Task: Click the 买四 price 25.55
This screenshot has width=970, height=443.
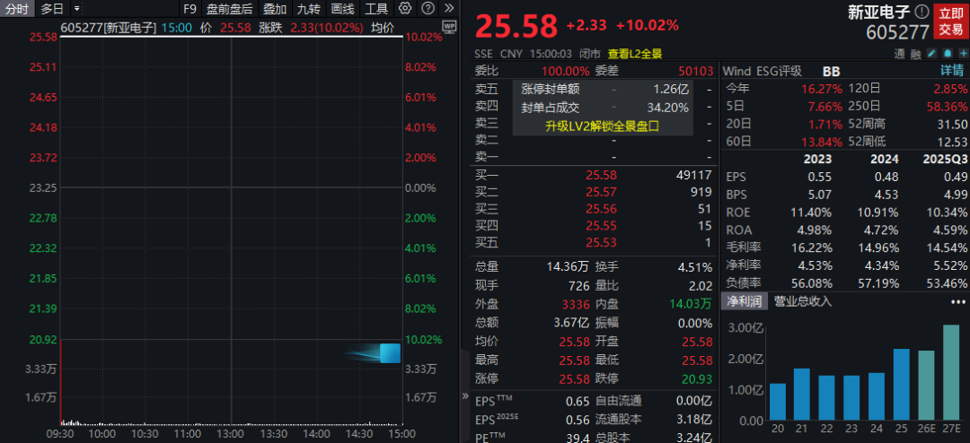Action: [x=601, y=225]
